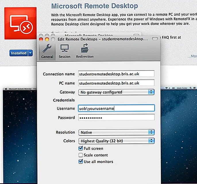
Task: Click Adam Carter in the menu bar
Action: (182, 88)
